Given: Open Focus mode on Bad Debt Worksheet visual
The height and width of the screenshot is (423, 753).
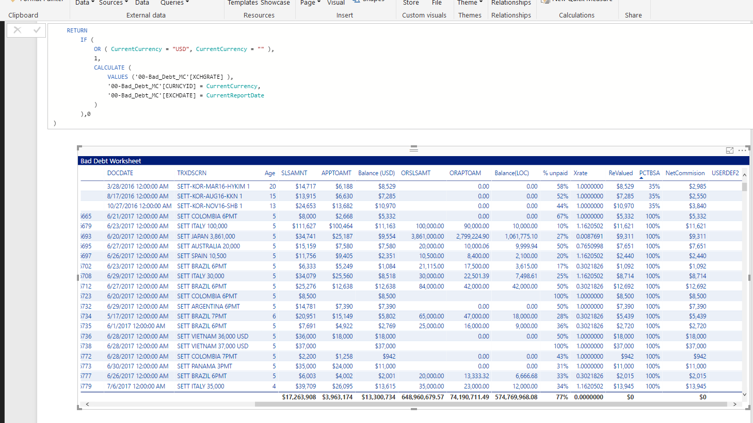Looking at the screenshot, I should tap(730, 150).
